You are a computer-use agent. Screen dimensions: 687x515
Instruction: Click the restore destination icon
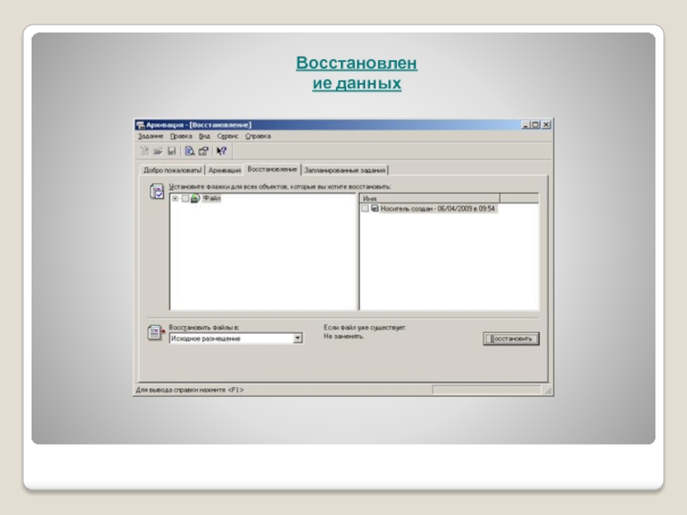(156, 333)
